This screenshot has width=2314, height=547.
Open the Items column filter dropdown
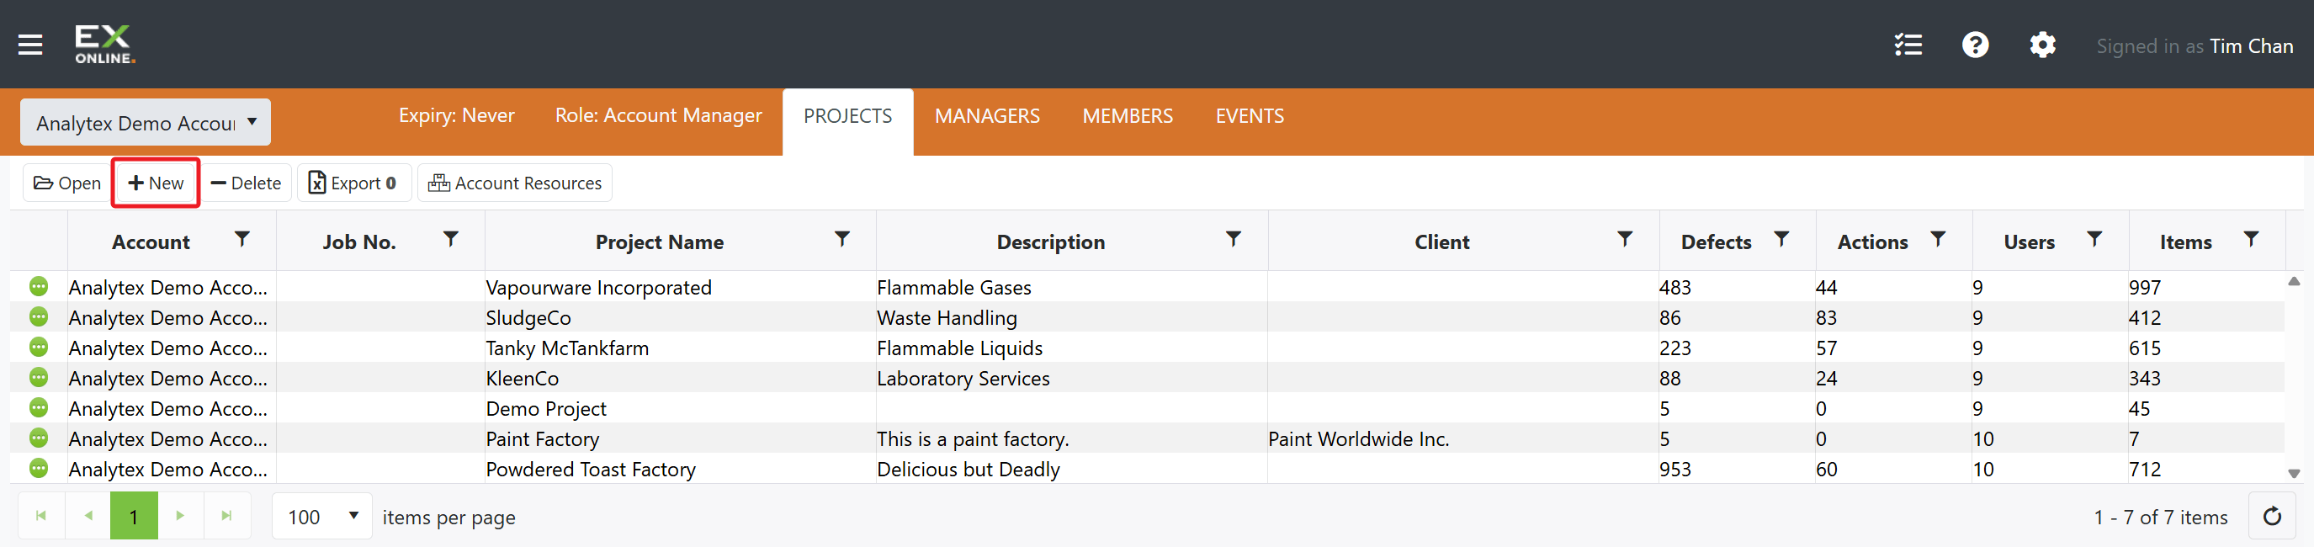click(x=2250, y=239)
